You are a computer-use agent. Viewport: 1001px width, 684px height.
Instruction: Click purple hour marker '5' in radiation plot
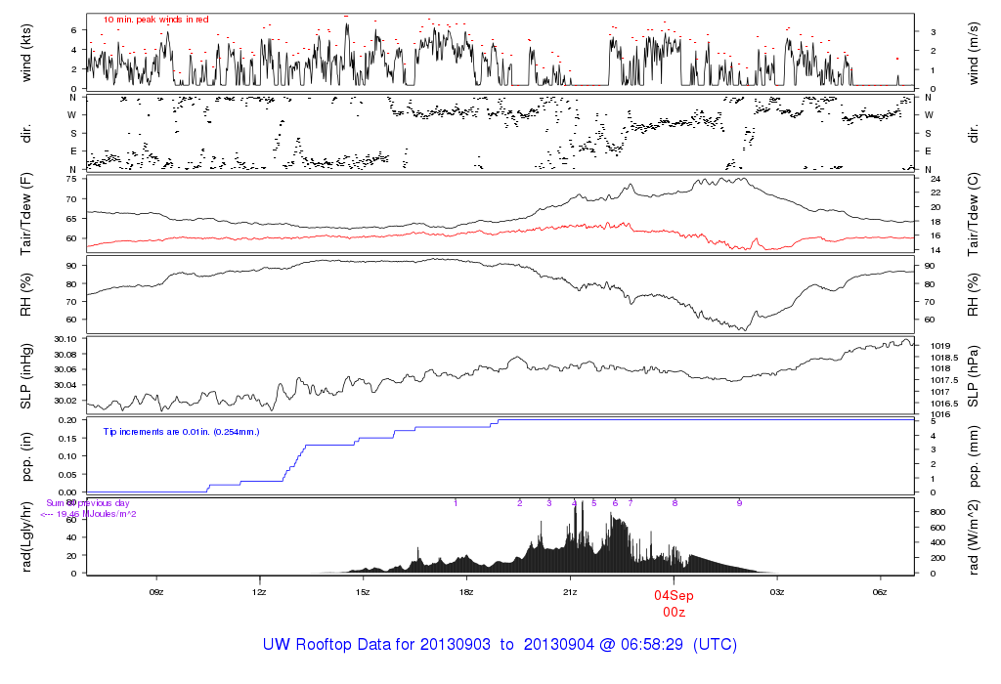(593, 503)
